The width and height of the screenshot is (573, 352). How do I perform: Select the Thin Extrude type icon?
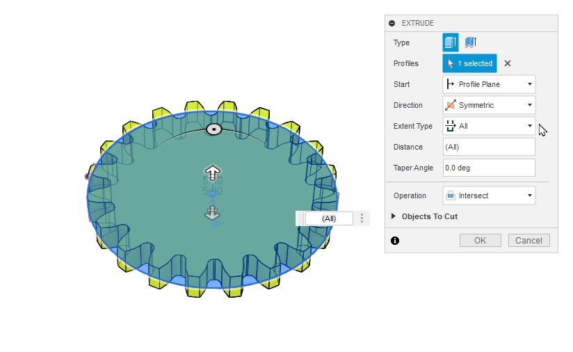(x=471, y=42)
